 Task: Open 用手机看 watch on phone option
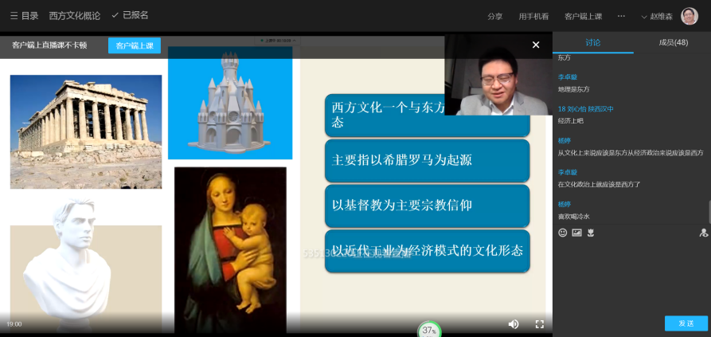pyautogui.click(x=533, y=16)
